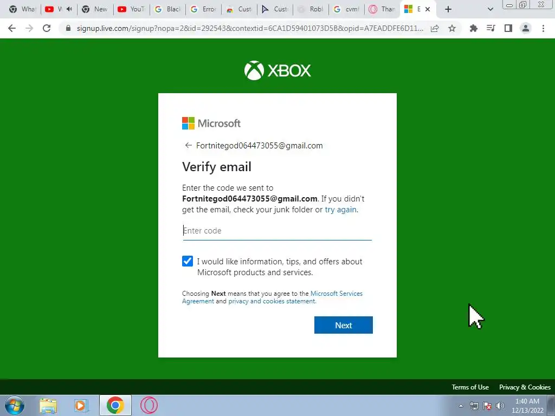The height and width of the screenshot is (416, 555).
Task: Open the Action Center flag icon
Action: tap(487, 406)
